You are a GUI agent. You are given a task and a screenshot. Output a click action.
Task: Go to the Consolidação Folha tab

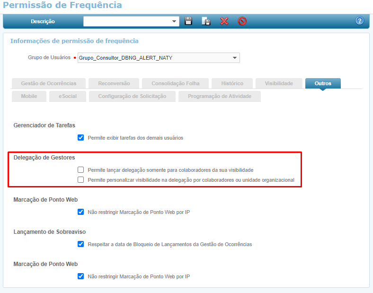tap(175, 83)
